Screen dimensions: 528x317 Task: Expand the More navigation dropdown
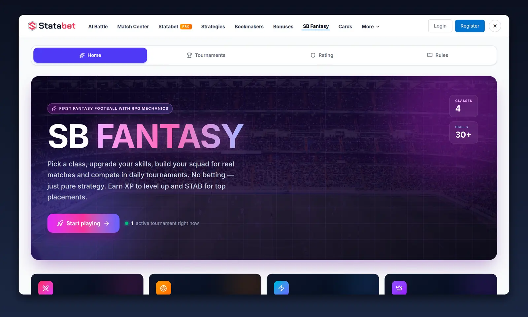[x=370, y=26]
